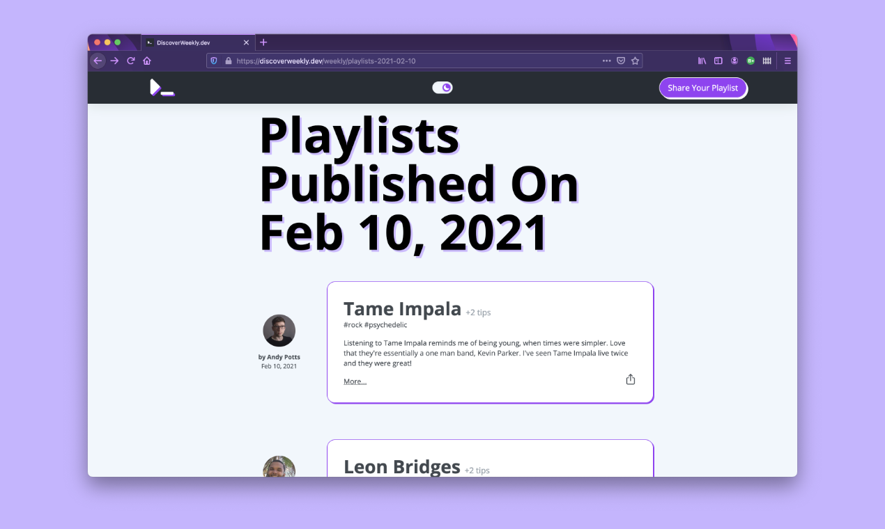Click the Playlists Published On heading
885x529 pixels.
point(420,184)
